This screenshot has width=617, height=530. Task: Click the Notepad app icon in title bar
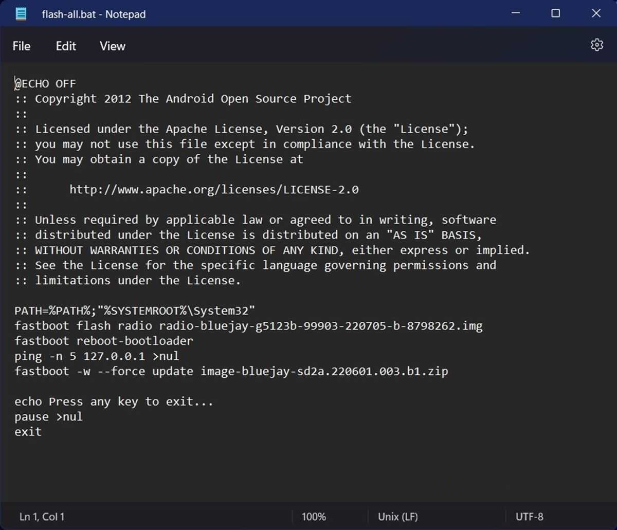tap(21, 14)
